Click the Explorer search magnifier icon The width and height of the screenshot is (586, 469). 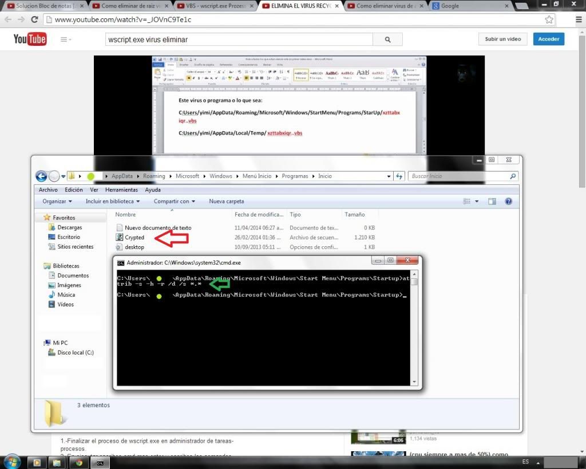point(513,176)
